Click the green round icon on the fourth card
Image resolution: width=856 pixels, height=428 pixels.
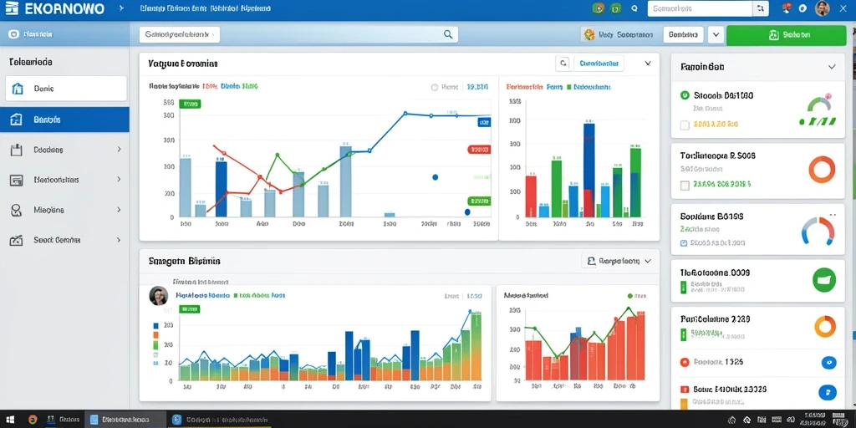[x=823, y=279]
